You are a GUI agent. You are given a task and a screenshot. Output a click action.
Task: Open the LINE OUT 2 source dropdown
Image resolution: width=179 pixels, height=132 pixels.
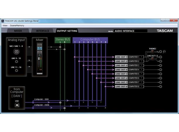pyautogui.click(x=136, y=61)
